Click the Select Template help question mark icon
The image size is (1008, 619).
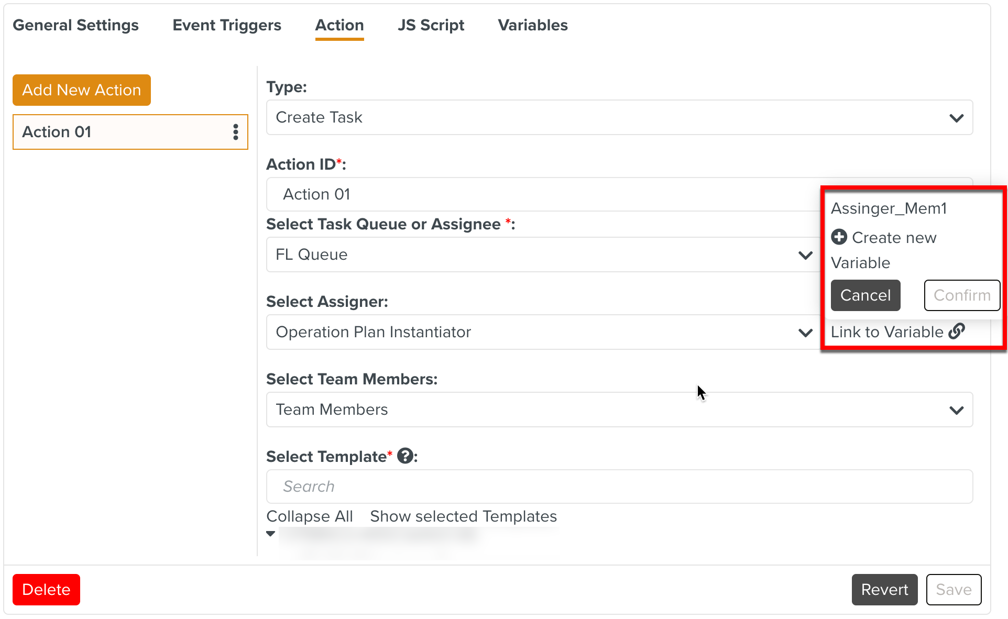(405, 456)
